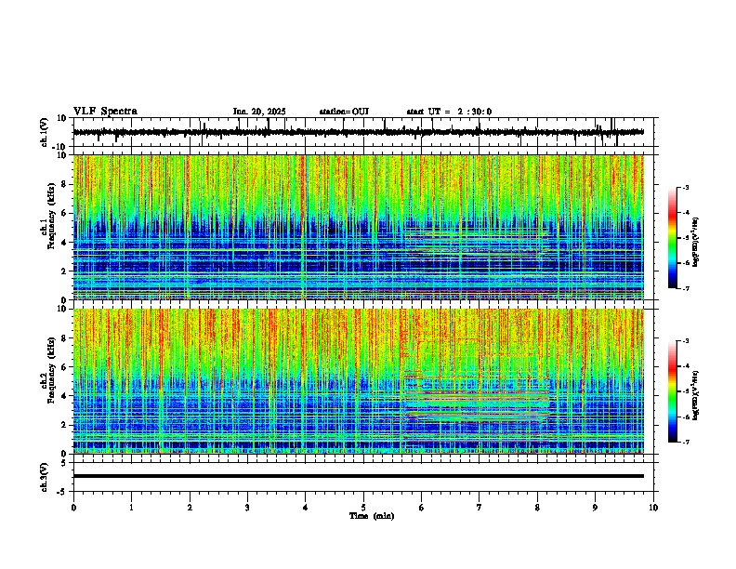736x569 pixels.
Task: Click tick label "0" on the Time axis
Action: [x=73, y=508]
